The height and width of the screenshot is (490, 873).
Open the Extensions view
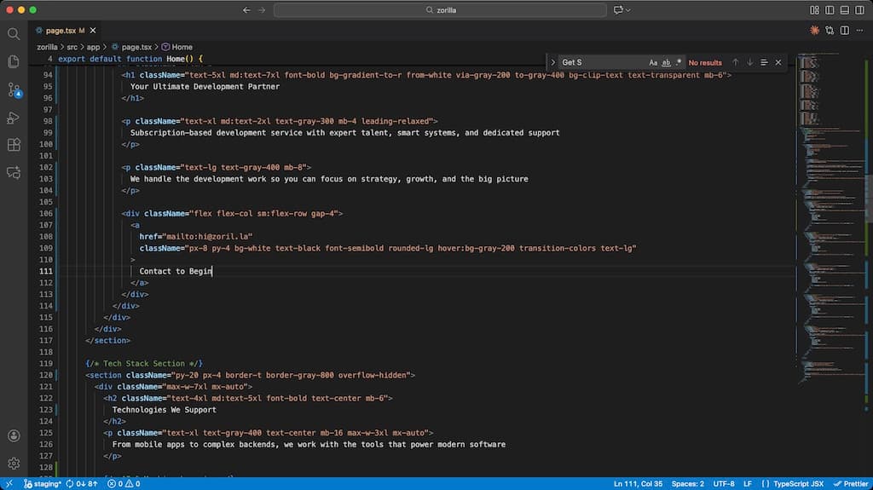14,145
